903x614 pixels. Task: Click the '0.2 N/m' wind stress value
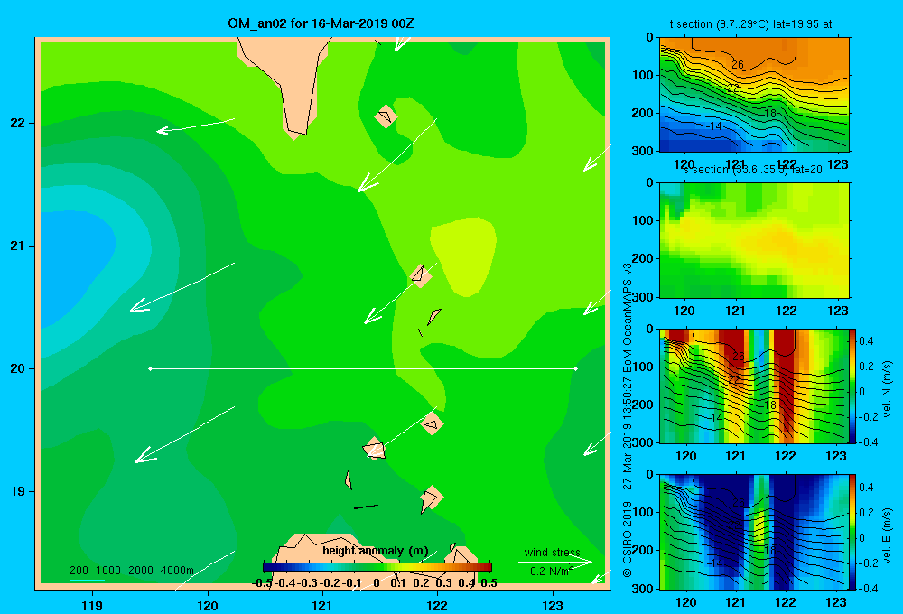(x=552, y=571)
